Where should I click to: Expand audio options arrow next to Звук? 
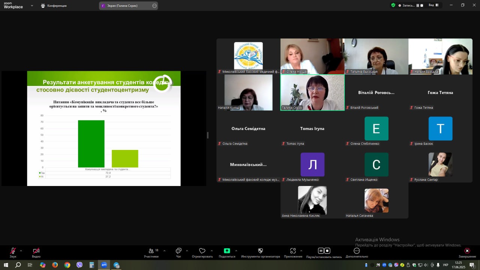click(x=21, y=250)
